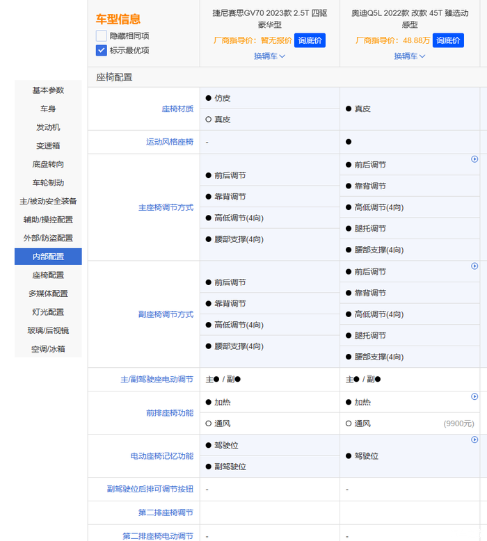Click the play icon in the 副座椅调节方式 row

click(x=474, y=266)
